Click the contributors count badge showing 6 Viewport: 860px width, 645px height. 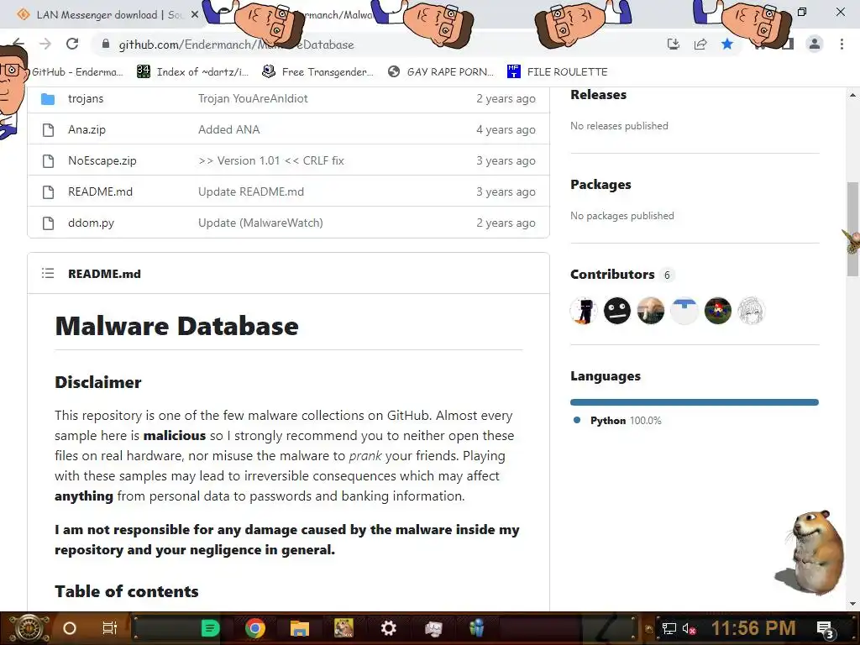click(667, 275)
